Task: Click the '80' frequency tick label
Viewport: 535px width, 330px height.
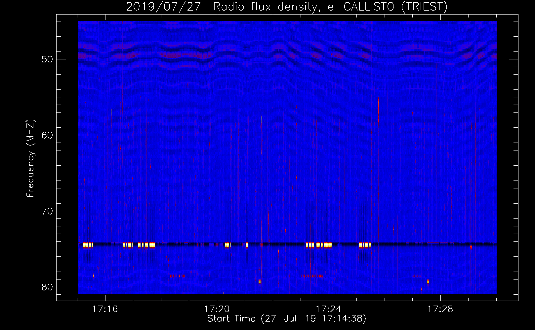Action: point(47,287)
